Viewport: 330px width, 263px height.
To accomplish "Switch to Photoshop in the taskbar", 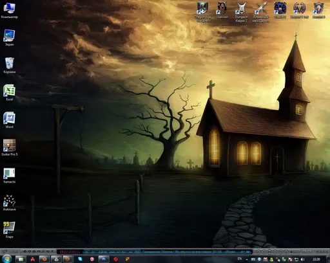I will click(x=104, y=259).
